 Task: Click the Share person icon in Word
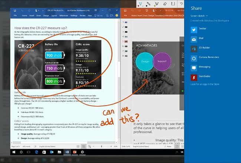[x=107, y=16]
